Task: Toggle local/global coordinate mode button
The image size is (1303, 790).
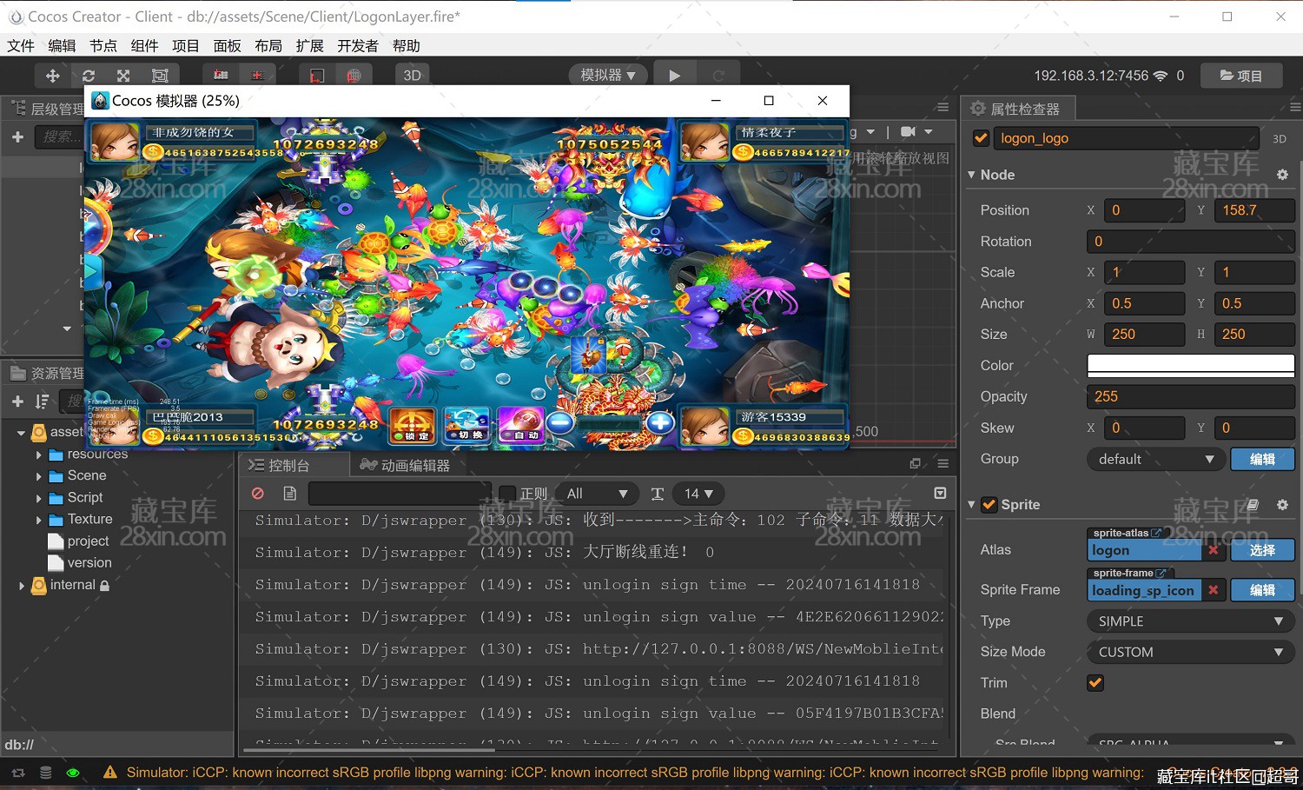Action: pyautogui.click(x=257, y=76)
